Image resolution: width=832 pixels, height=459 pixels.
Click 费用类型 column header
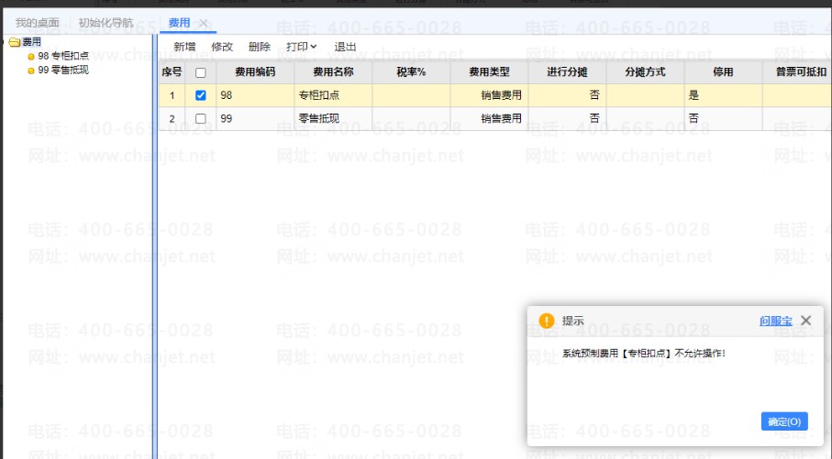pos(489,72)
